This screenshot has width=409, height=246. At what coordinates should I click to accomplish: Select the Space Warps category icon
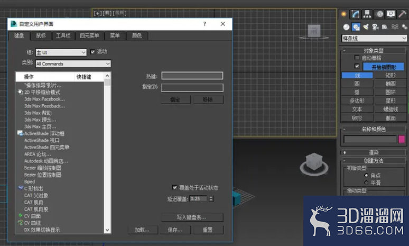[395, 27]
